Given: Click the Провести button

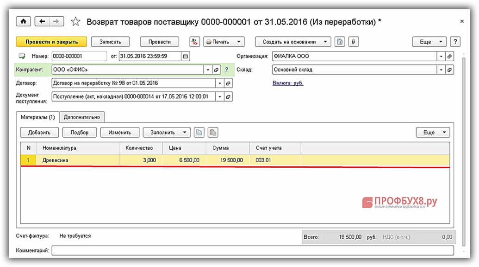Looking at the screenshot, I should tap(160, 42).
